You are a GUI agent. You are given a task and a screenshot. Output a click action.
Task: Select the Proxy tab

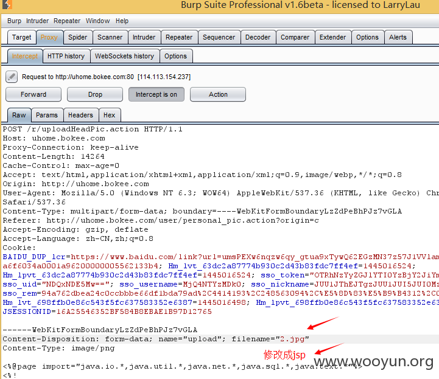49,37
